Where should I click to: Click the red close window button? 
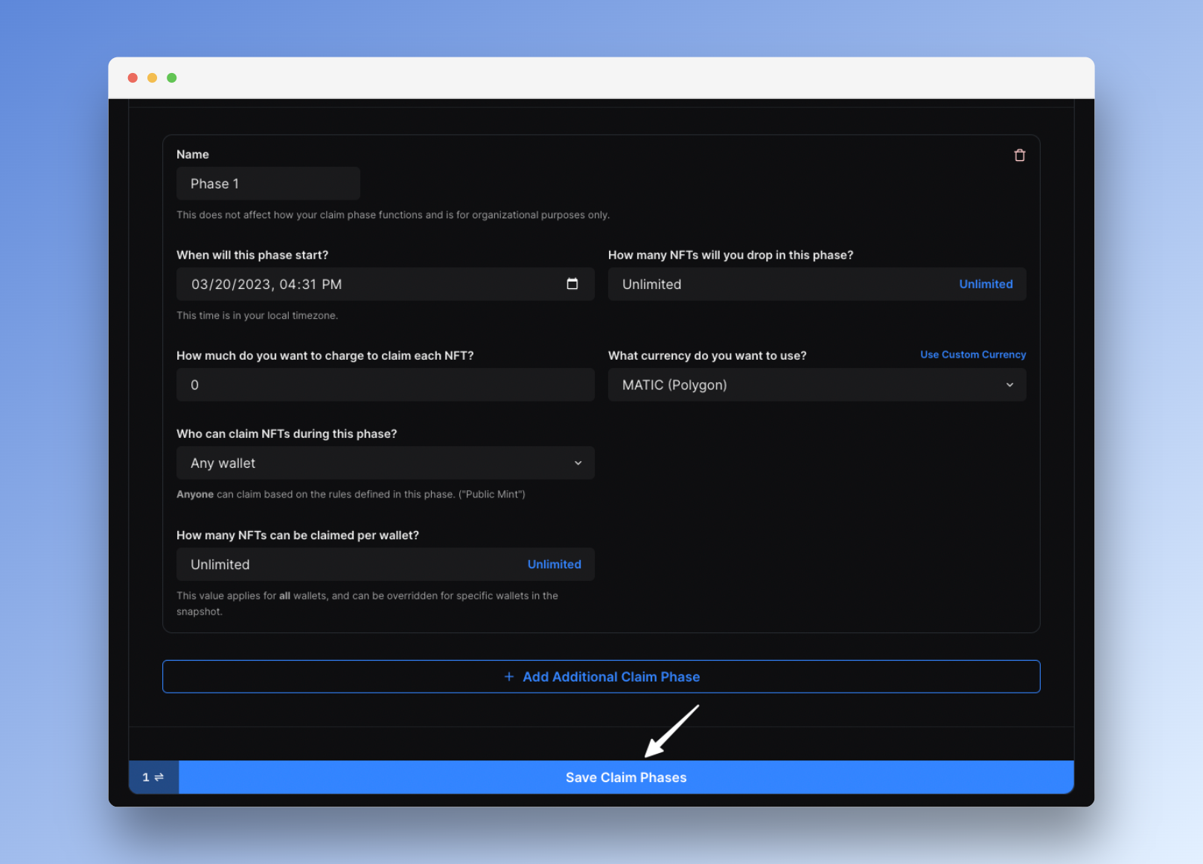(x=133, y=77)
